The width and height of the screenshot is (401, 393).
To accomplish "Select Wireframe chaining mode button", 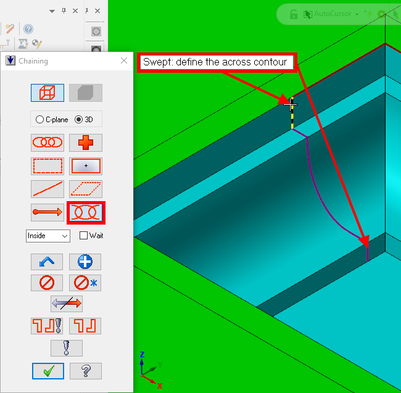I will tap(48, 93).
